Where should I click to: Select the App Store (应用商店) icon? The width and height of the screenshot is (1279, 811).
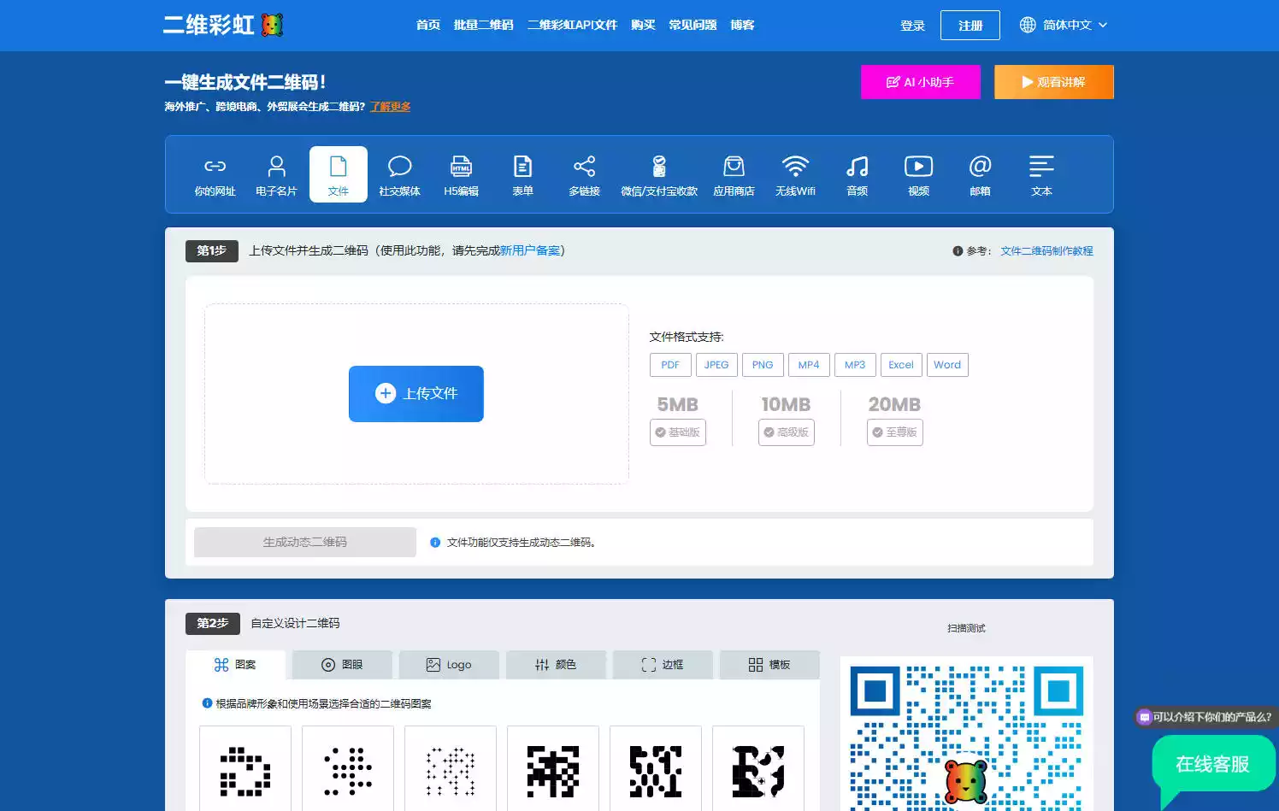734,174
